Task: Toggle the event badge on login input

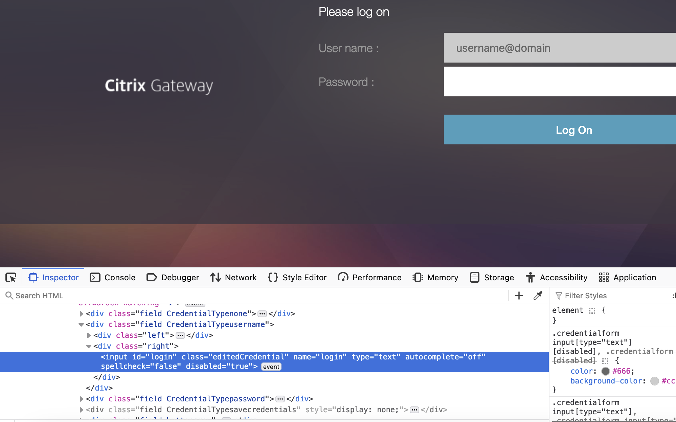Action: coord(271,366)
